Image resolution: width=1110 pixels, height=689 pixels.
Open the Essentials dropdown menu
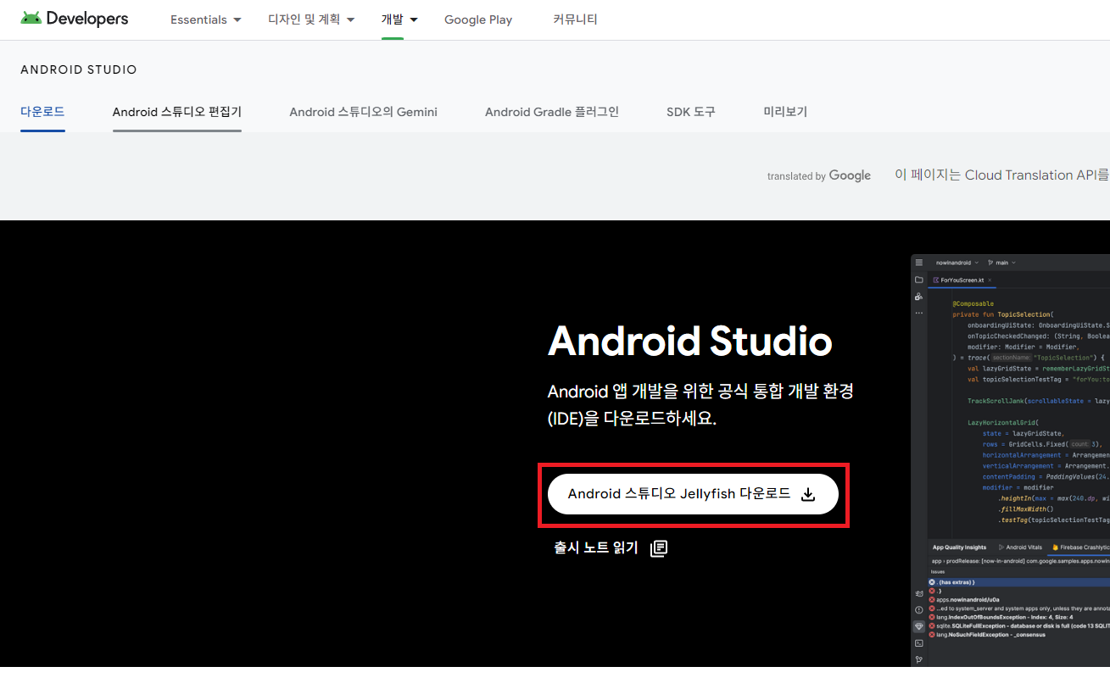(205, 19)
